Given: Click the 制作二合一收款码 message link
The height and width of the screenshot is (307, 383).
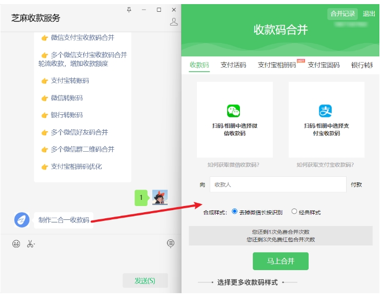Looking at the screenshot, I should (x=64, y=220).
